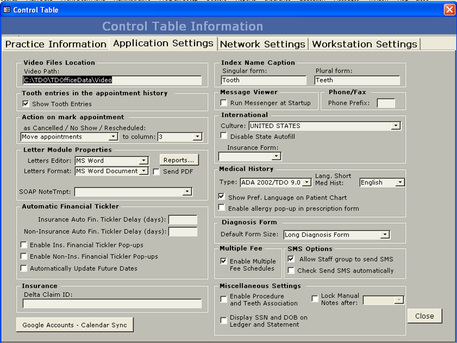Toggle Disable State Autofill option
This screenshot has height=343, width=457.
(x=224, y=137)
